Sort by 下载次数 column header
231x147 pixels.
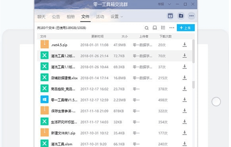166,36
